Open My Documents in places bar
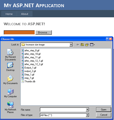Screen dimensions: 114x120 (x=10, y=80)
